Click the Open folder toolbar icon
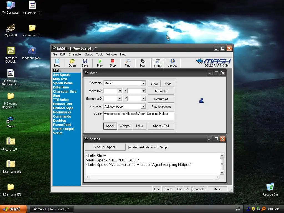The height and width of the screenshot is (213, 284). [x=72, y=63]
